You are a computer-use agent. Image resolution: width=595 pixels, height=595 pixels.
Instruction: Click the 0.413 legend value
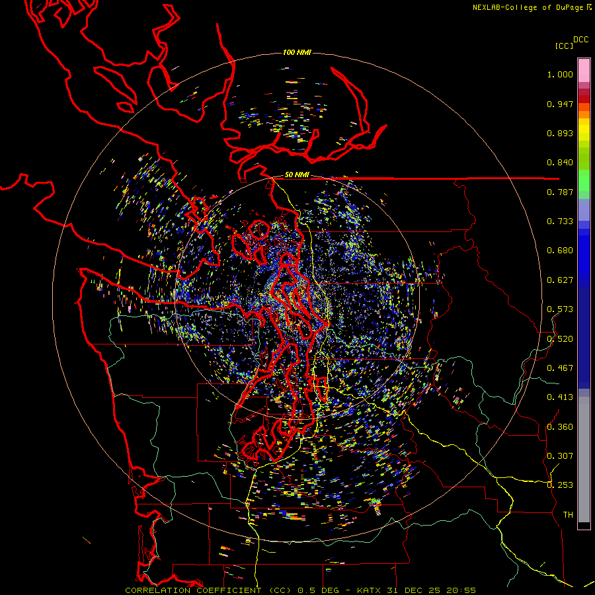[x=560, y=397]
